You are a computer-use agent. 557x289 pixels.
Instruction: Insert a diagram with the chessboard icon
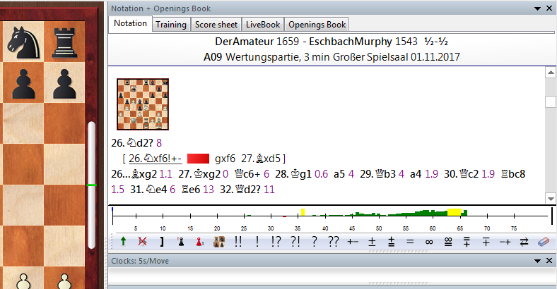[219, 241]
